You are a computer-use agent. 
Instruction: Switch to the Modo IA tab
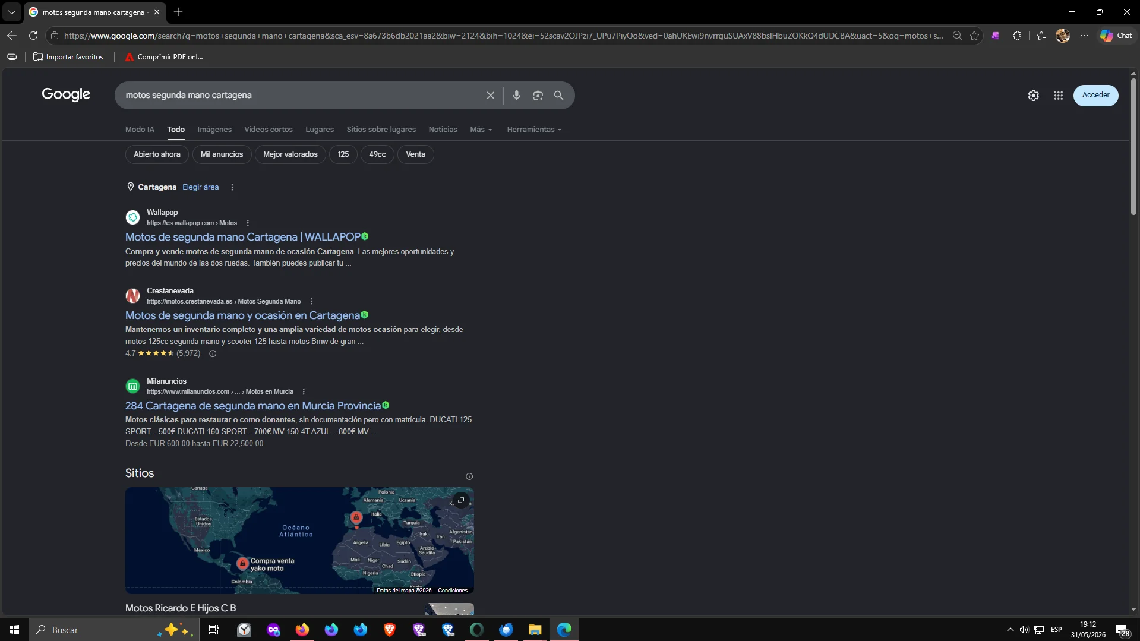click(140, 130)
